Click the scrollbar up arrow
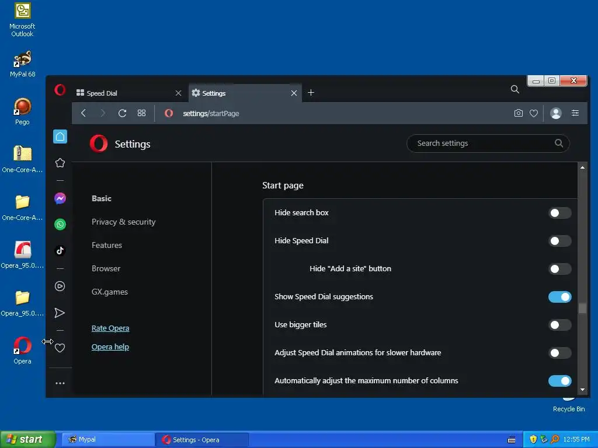 coord(582,167)
